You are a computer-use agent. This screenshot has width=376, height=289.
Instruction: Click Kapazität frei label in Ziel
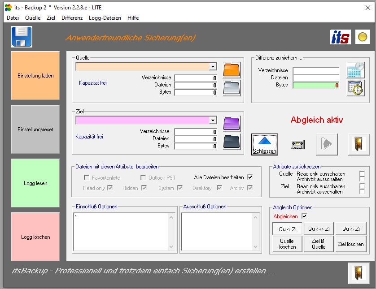click(89, 137)
